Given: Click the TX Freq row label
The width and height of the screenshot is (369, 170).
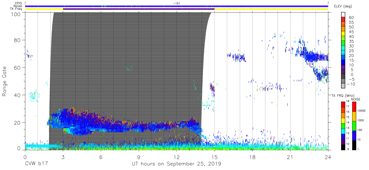Looking at the screenshot, I should [x=16, y=9].
